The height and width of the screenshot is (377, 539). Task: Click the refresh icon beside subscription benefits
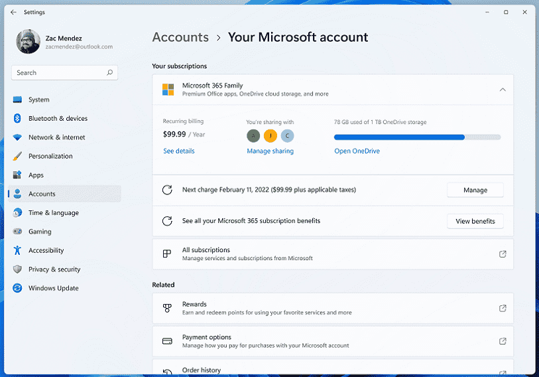(x=167, y=221)
